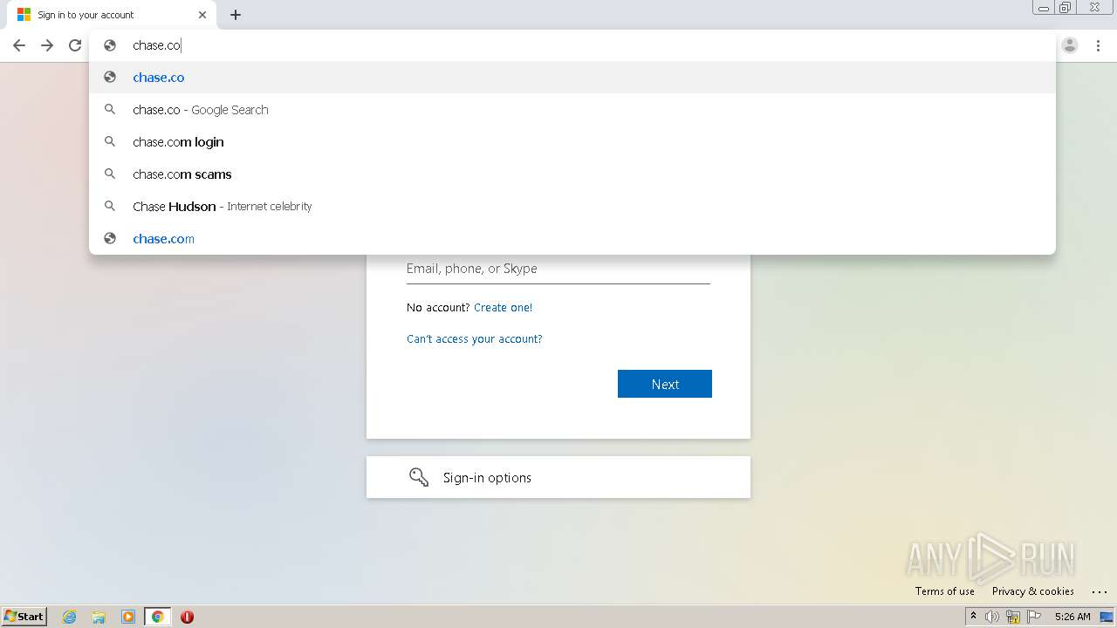
Task: Follow the Create one! link
Action: click(x=503, y=308)
